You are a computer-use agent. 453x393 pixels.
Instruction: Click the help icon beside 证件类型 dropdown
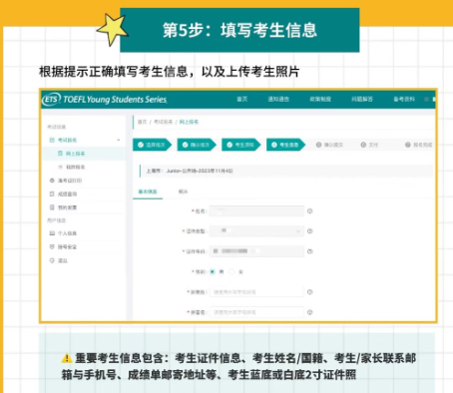pos(310,231)
